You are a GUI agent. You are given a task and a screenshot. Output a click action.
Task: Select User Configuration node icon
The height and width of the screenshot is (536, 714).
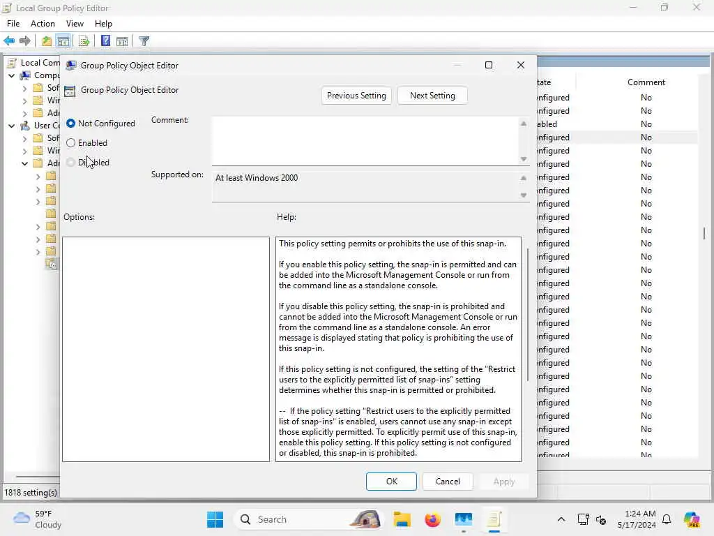click(x=26, y=126)
